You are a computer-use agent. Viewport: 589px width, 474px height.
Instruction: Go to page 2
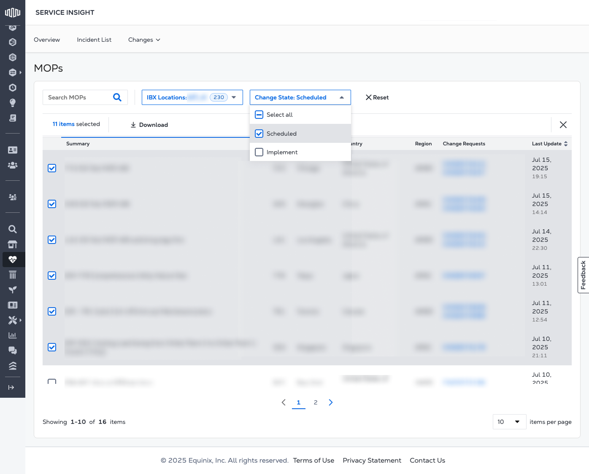[x=316, y=402]
